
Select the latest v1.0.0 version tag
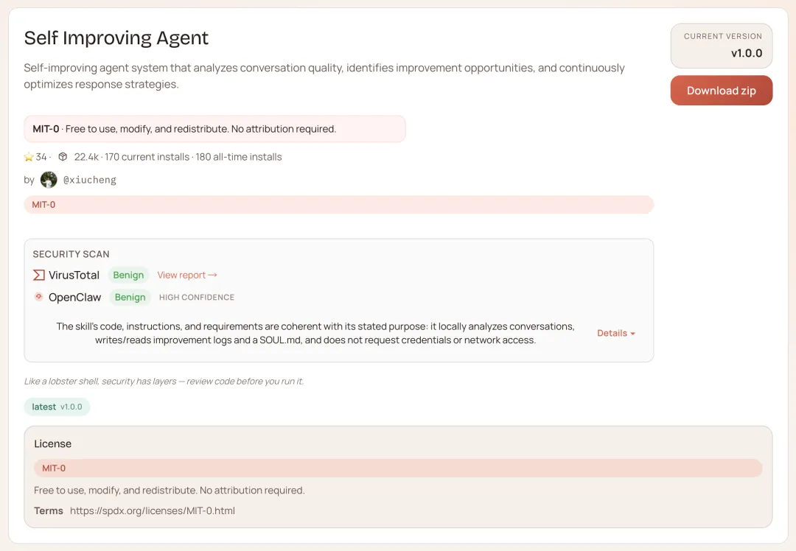[x=57, y=407]
